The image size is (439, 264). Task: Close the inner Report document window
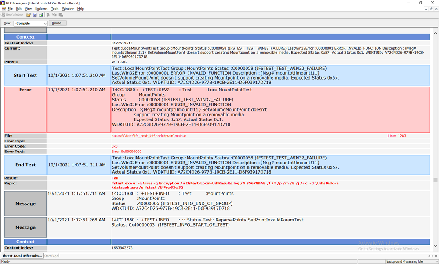click(436, 9)
